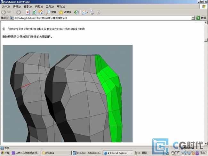Open the 帮助(H) menu
208x156 pixels.
click(x=61, y=6)
